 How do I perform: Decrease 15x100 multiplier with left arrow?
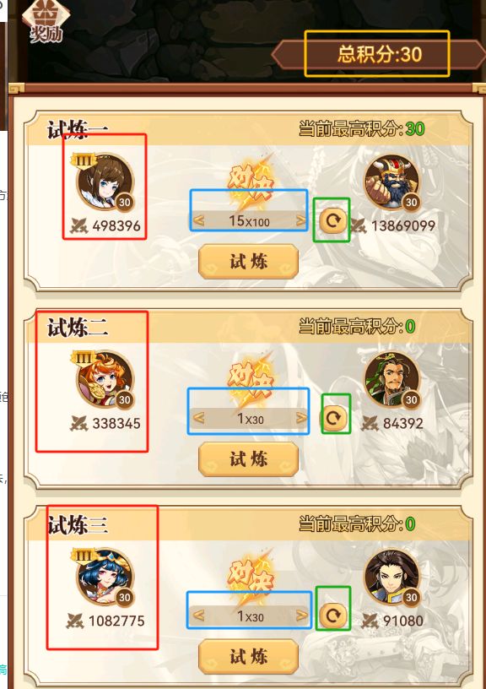click(x=198, y=220)
